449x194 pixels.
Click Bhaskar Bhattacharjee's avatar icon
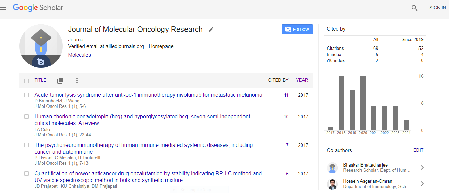332,168
